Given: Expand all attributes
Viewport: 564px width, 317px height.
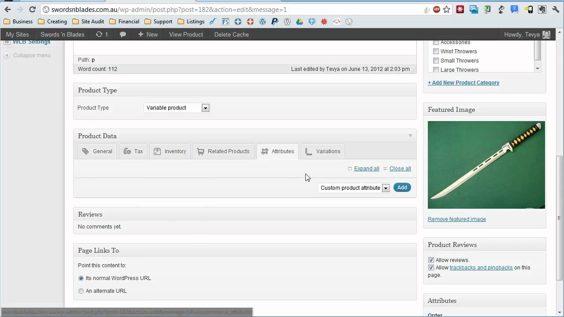Looking at the screenshot, I should [x=367, y=169].
